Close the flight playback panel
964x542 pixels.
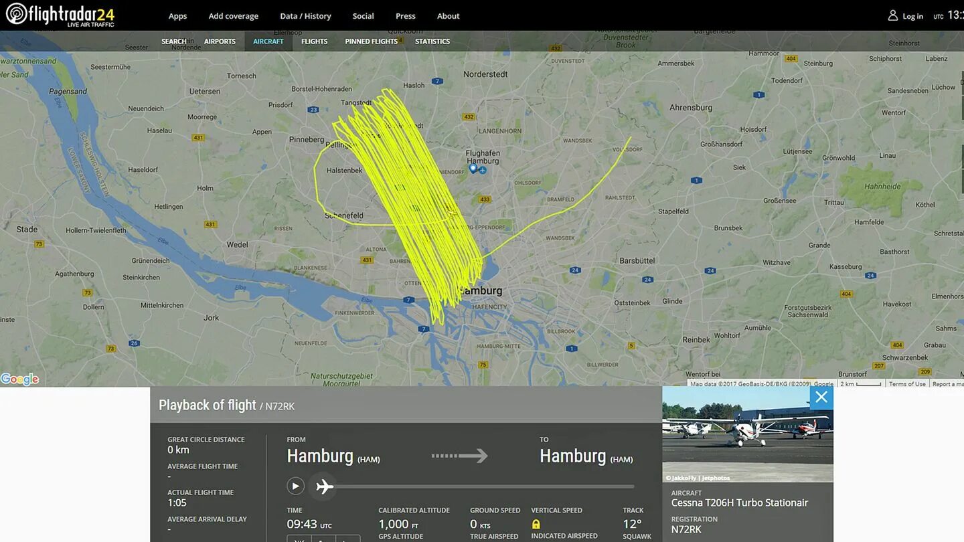(x=821, y=397)
